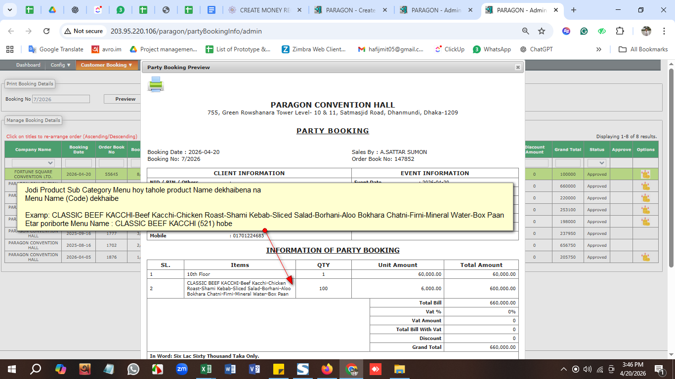
Task: Show hidden system tray icons
Action: click(x=563, y=369)
